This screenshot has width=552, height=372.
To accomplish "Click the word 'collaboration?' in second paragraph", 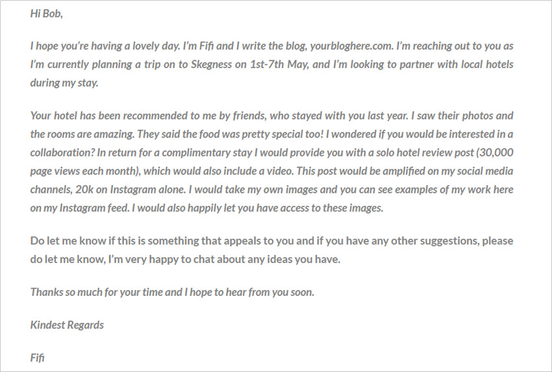I will 62,153.
